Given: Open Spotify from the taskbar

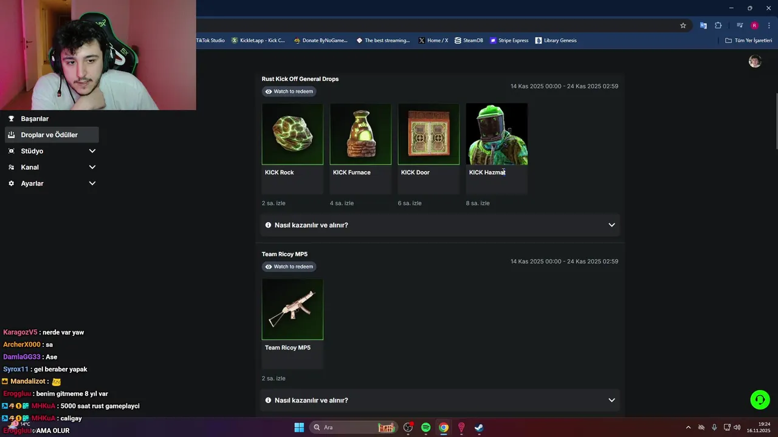Looking at the screenshot, I should point(426,427).
